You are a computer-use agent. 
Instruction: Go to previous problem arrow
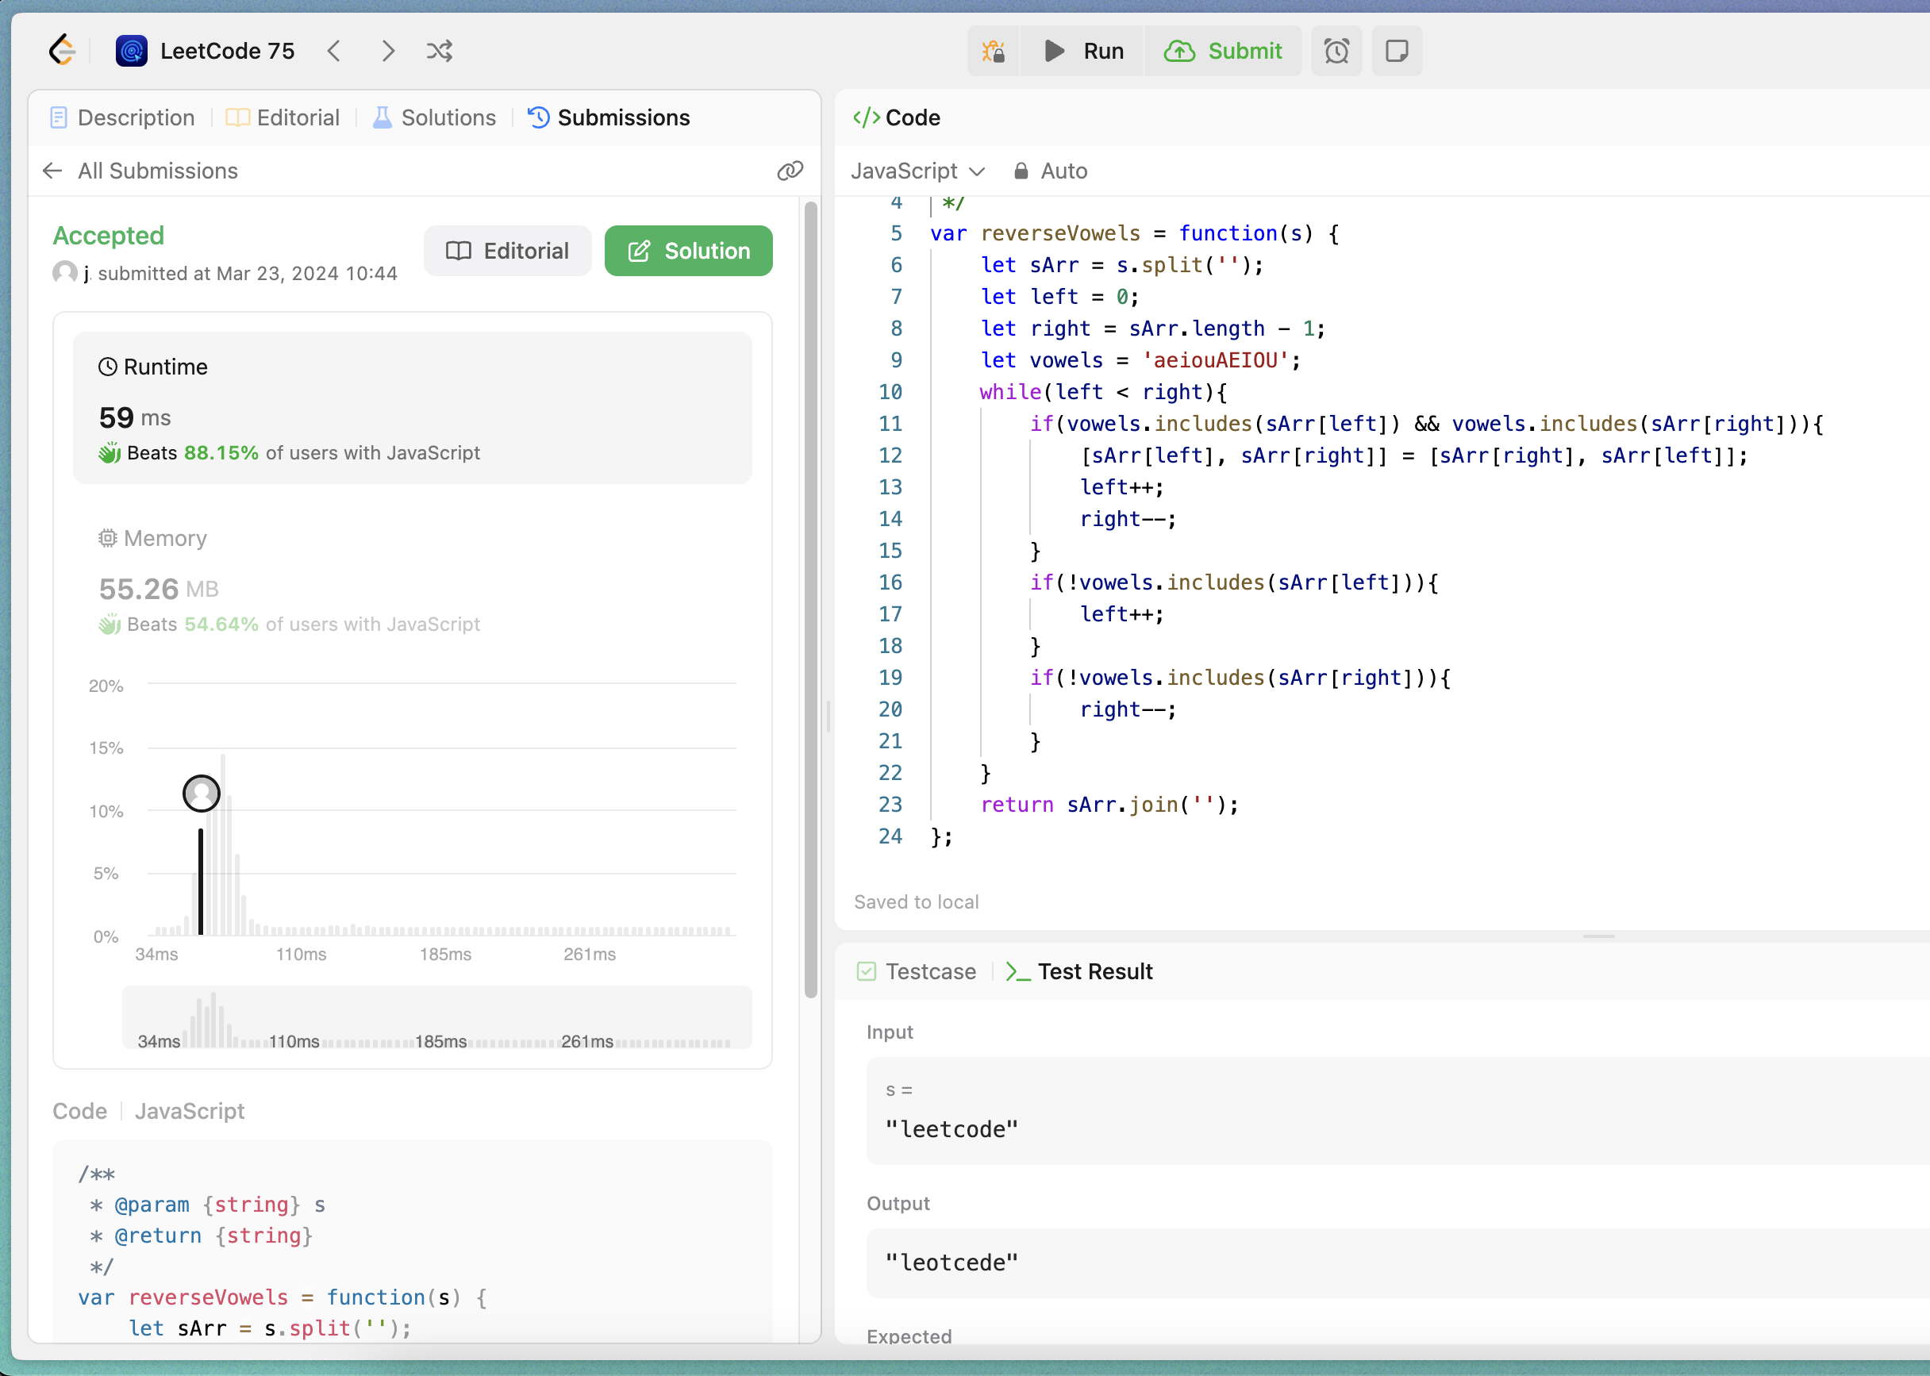point(334,51)
